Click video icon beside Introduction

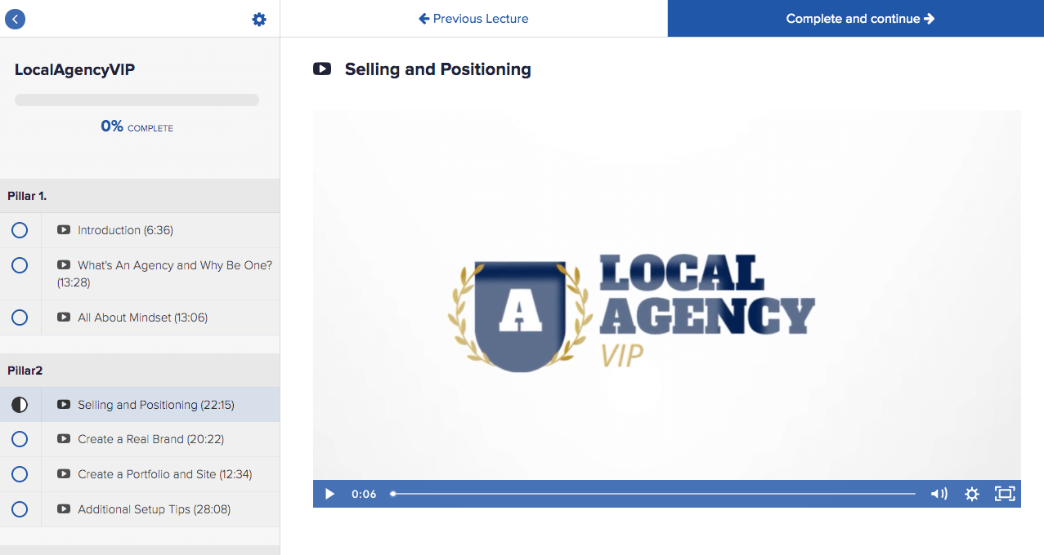(64, 230)
